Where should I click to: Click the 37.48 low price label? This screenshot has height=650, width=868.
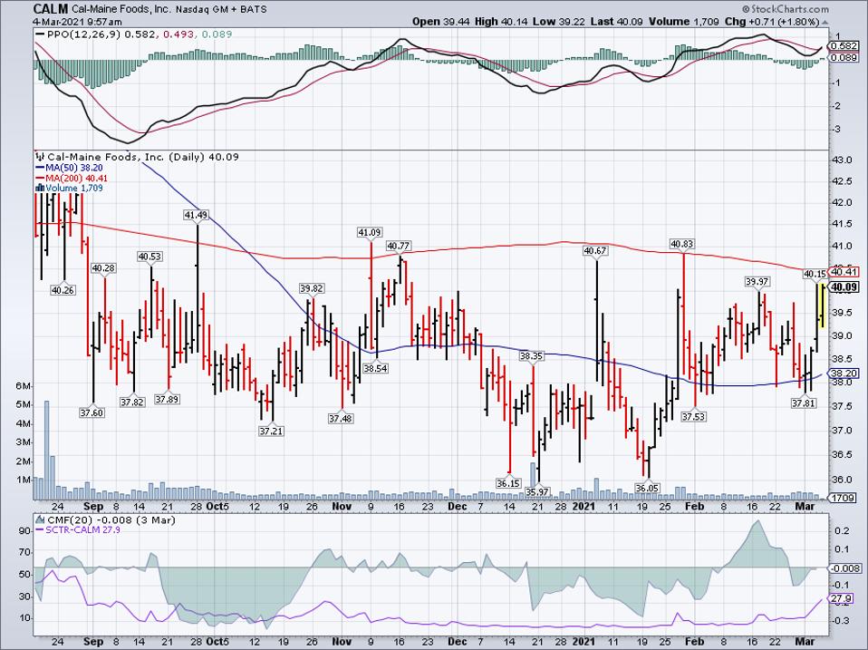(x=341, y=419)
